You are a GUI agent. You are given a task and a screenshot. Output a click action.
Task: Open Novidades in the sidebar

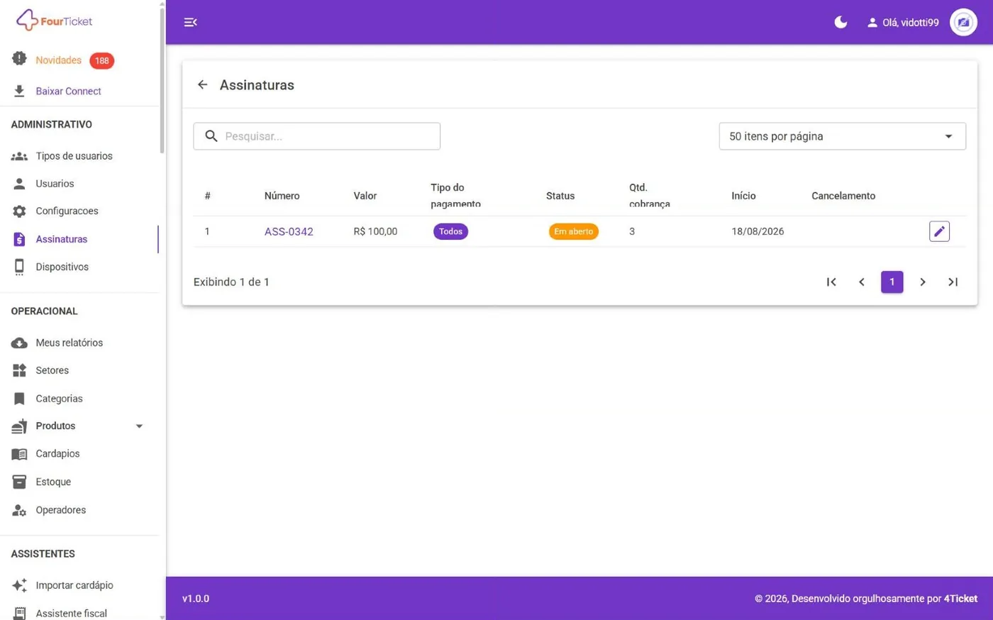(x=58, y=60)
